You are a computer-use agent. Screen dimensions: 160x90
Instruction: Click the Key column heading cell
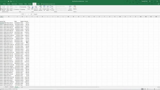coord(9,21)
